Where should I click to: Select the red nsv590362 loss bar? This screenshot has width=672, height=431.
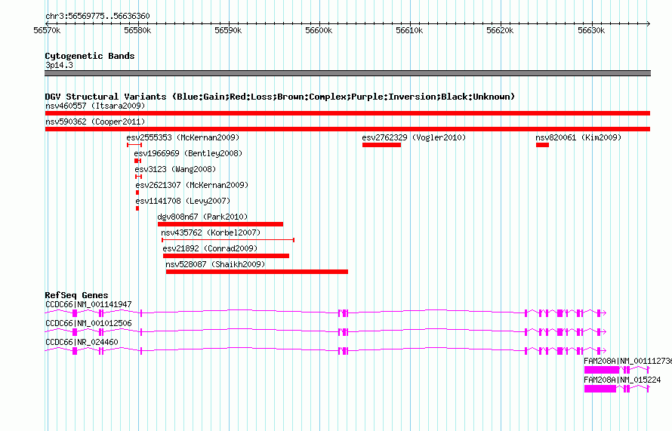347,129
